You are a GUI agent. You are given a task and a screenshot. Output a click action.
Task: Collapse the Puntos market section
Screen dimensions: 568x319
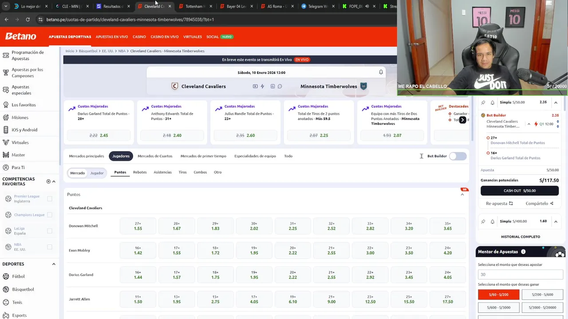(x=462, y=195)
